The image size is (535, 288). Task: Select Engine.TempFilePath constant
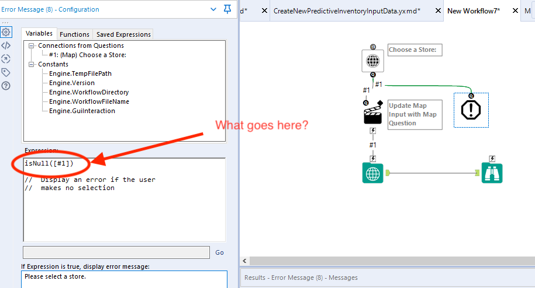(80, 73)
